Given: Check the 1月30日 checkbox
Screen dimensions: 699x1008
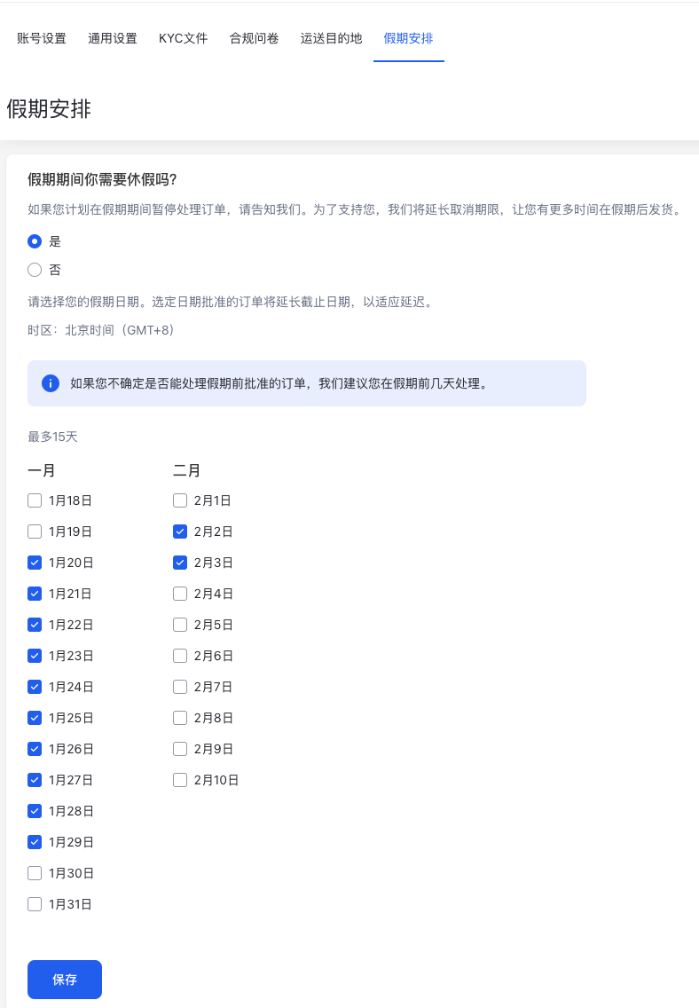Looking at the screenshot, I should (34, 872).
